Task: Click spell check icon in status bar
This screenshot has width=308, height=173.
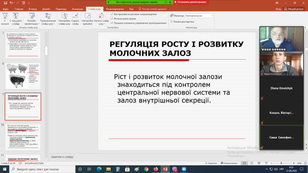Action: 20,163
